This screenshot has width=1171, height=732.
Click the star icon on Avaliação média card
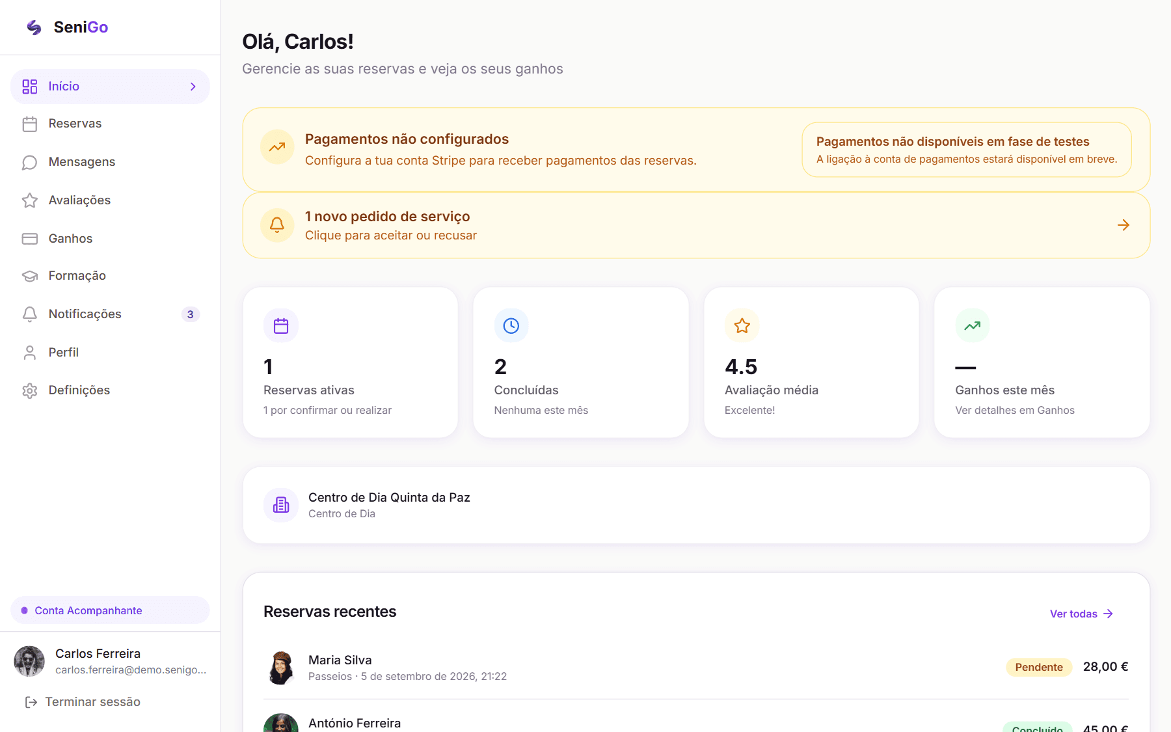742,325
